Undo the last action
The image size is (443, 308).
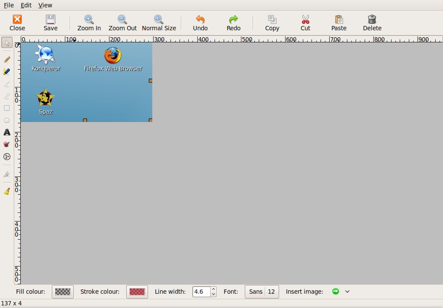[x=200, y=23]
